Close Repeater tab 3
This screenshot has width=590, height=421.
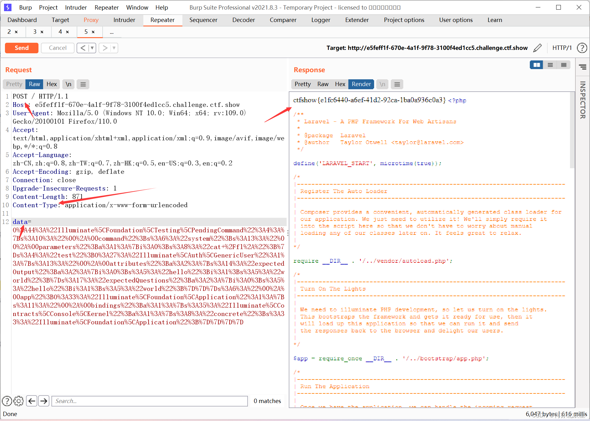point(42,32)
